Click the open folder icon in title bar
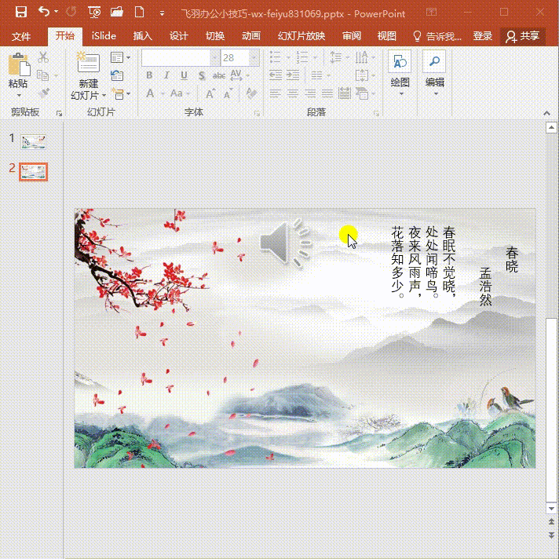559x559 pixels. point(117,13)
